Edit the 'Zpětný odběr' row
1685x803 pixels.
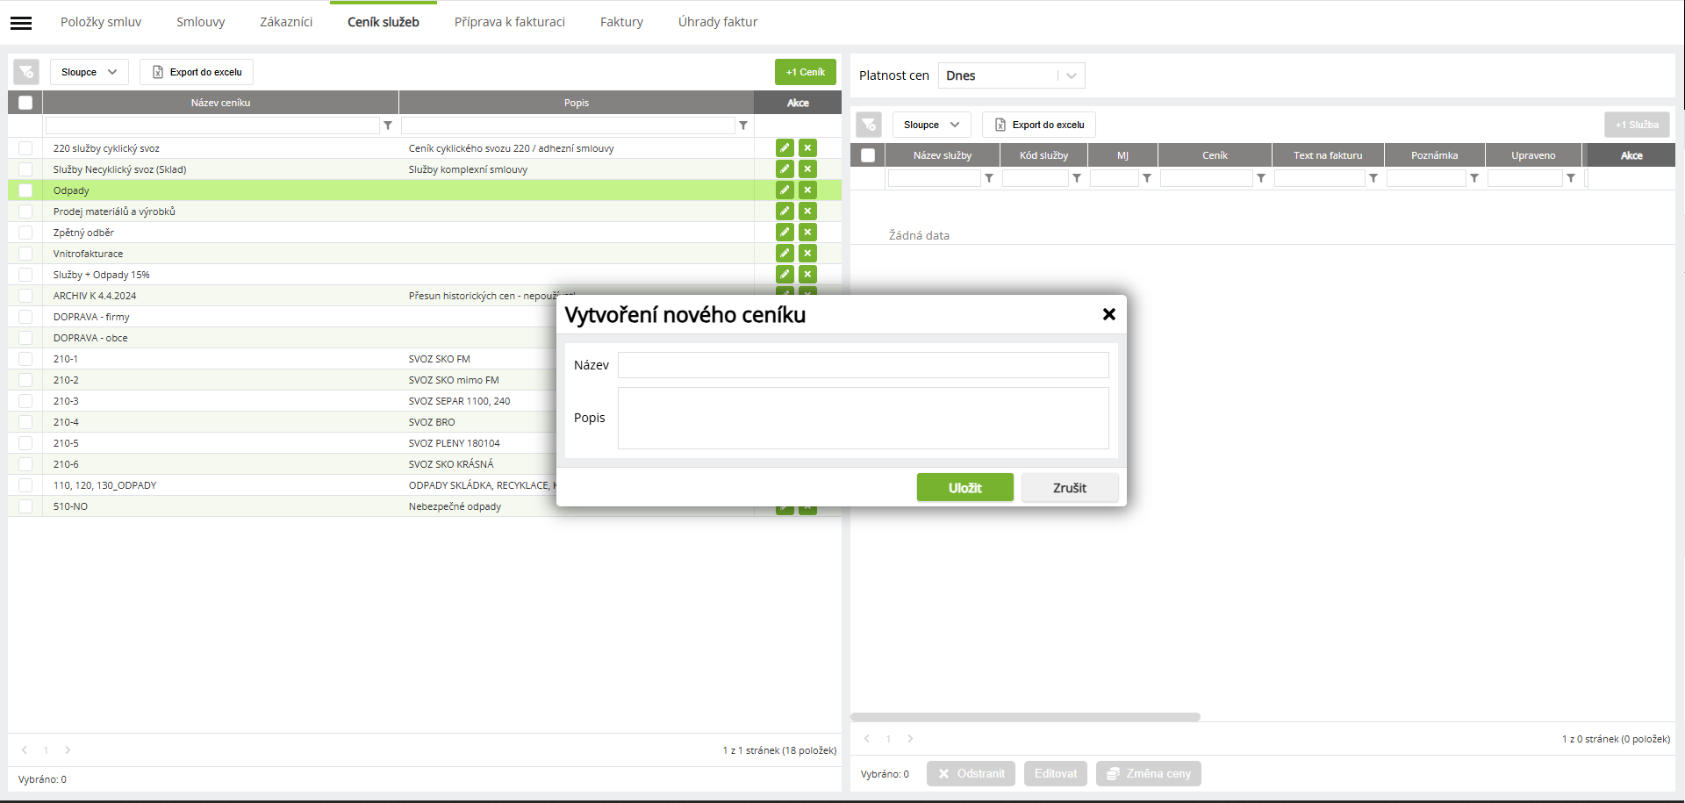785,233
